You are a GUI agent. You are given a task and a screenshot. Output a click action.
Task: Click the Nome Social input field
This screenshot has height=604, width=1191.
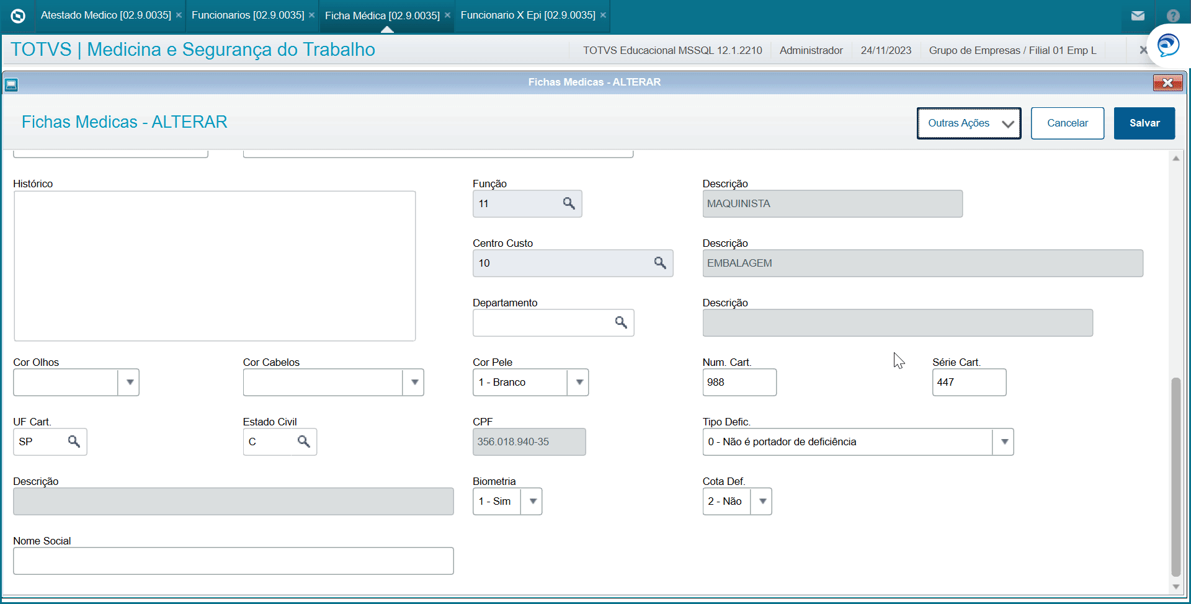pyautogui.click(x=233, y=561)
